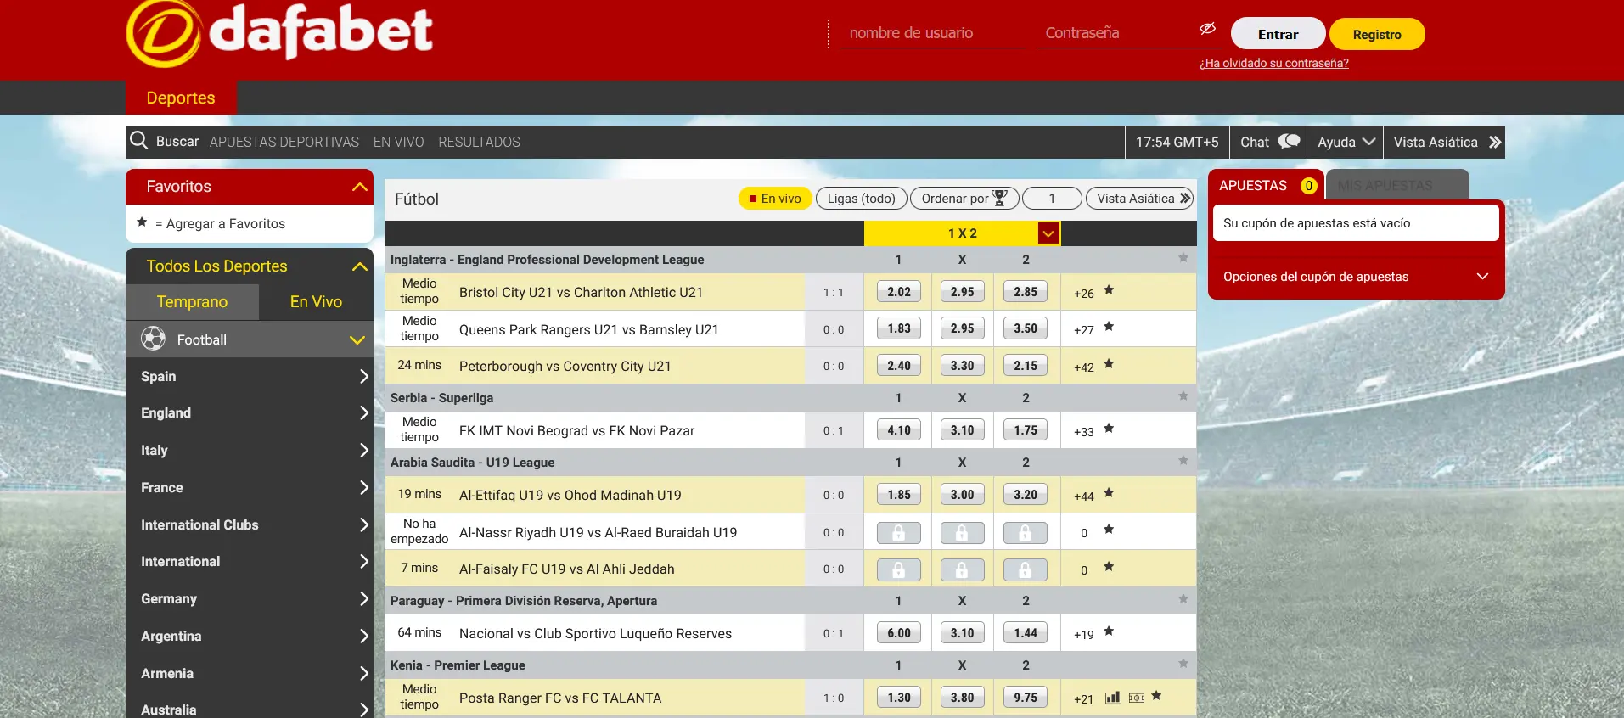Click the Entrar login button
Screen dimensions: 1624x718
click(1278, 34)
